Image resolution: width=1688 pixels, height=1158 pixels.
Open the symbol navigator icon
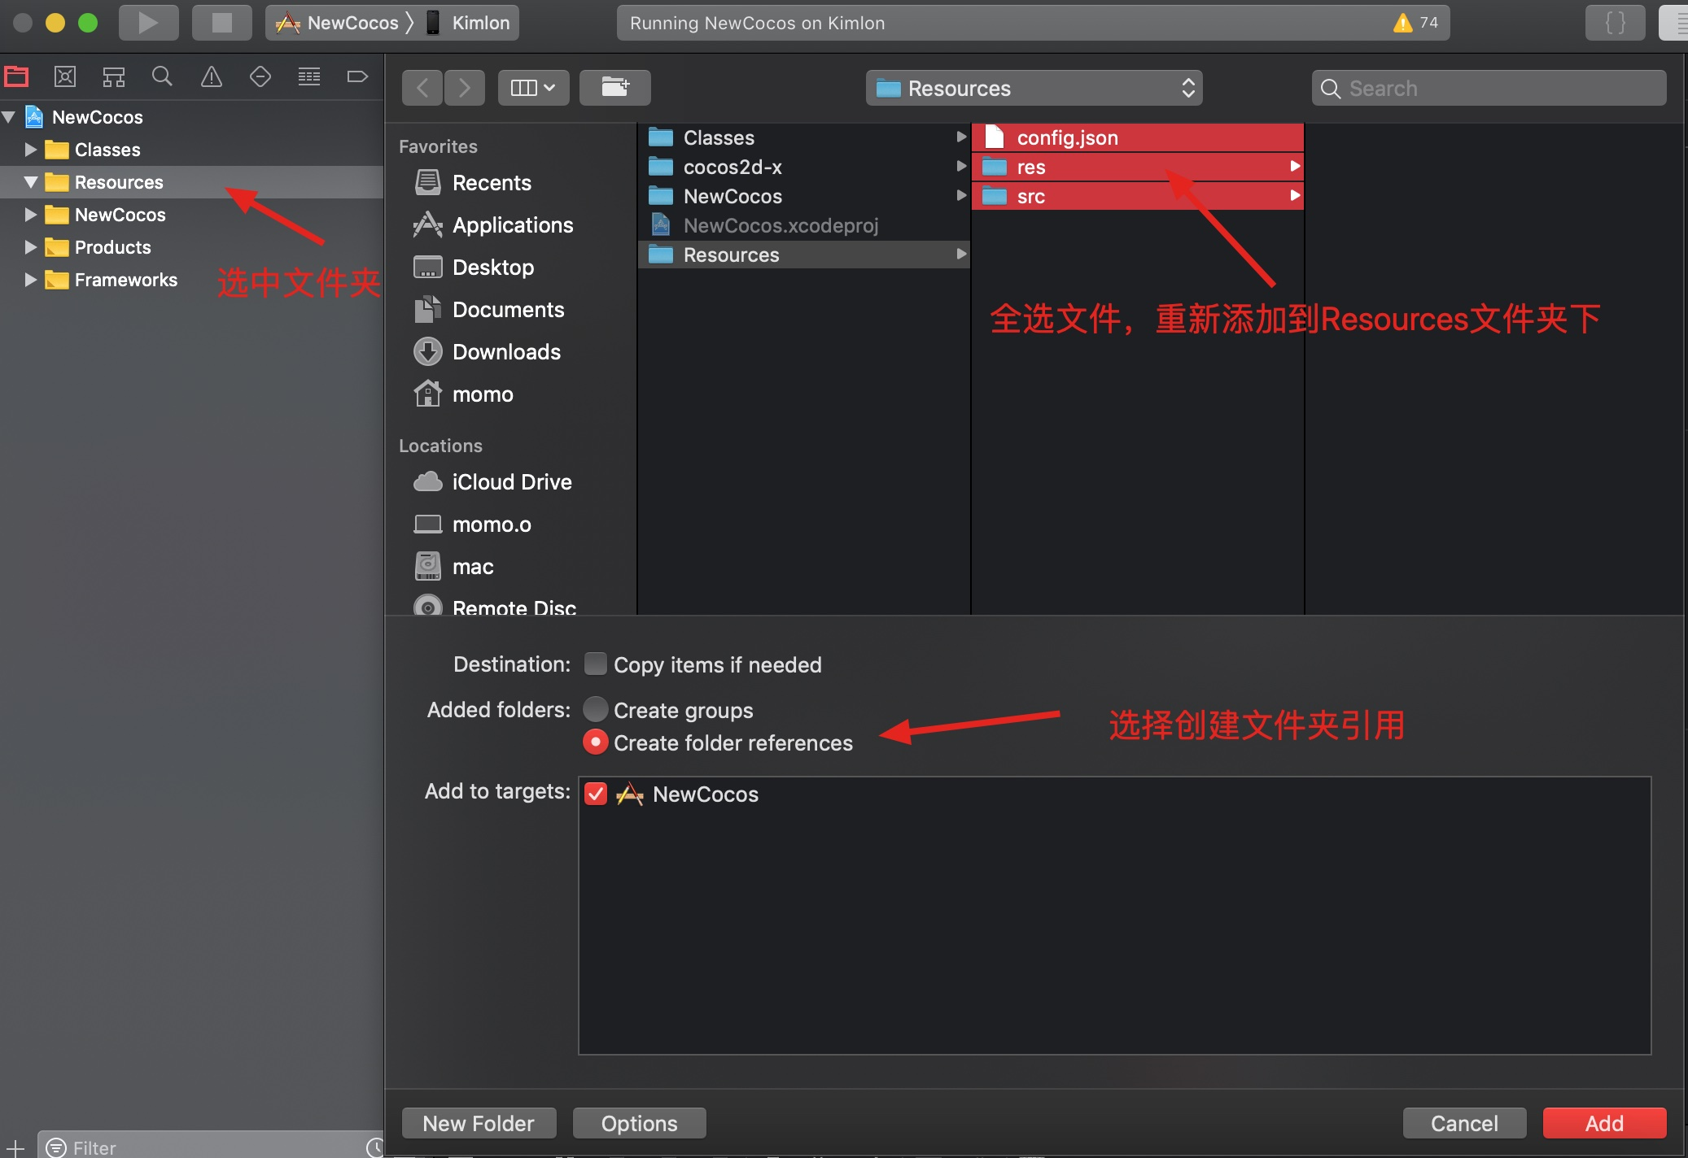[114, 76]
